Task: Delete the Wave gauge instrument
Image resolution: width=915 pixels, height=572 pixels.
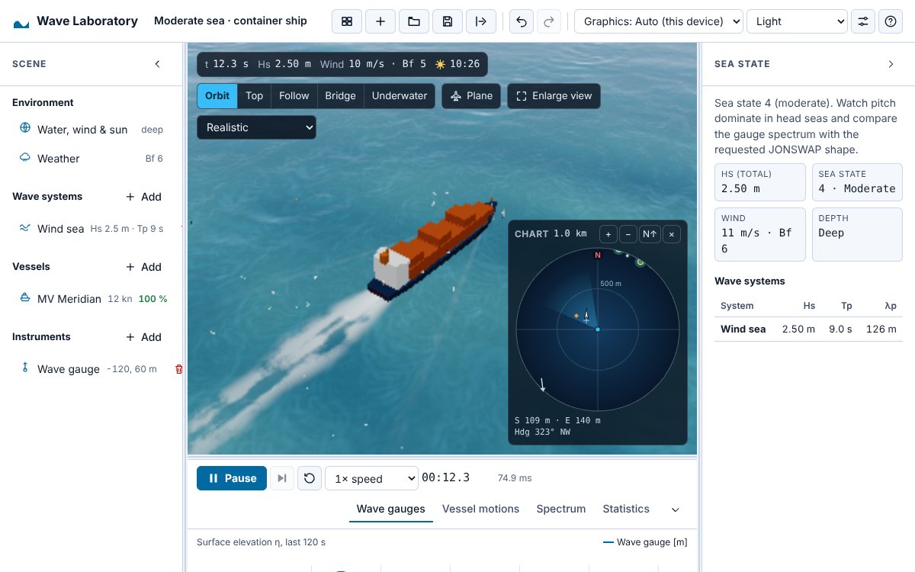Action: click(179, 369)
